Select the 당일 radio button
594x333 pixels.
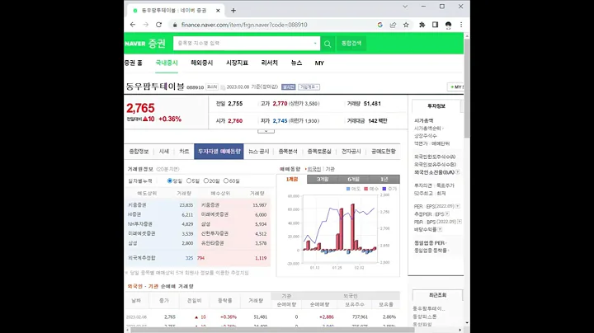pyautogui.click(x=170, y=181)
